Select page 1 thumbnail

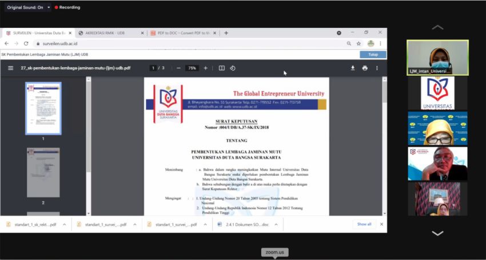43,108
